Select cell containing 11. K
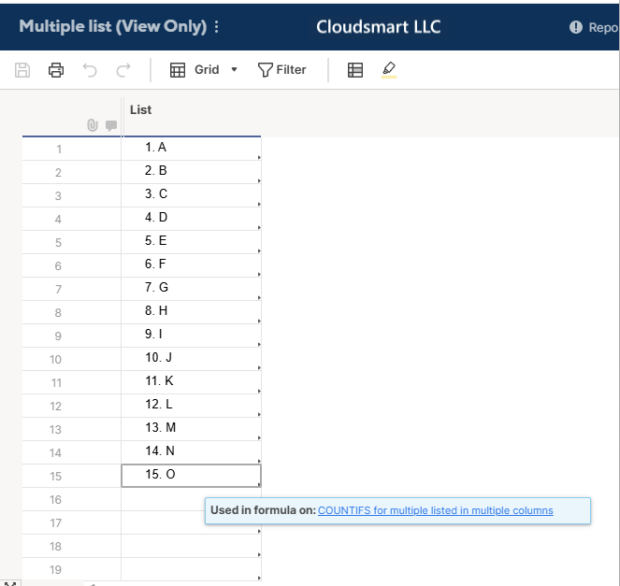 pos(191,382)
